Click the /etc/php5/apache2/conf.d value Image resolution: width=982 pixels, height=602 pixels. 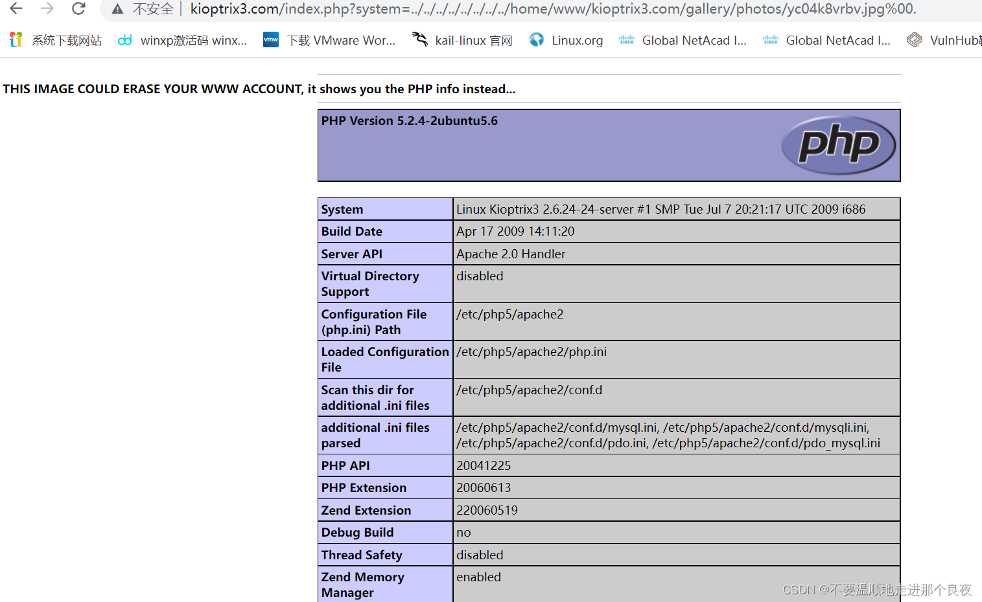coord(529,390)
